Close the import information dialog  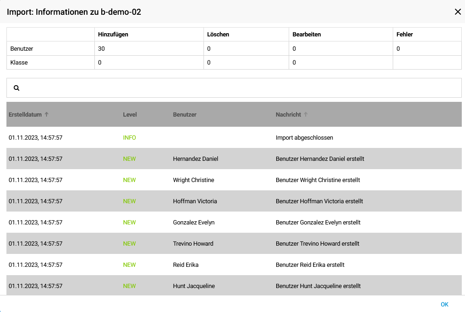(x=458, y=12)
